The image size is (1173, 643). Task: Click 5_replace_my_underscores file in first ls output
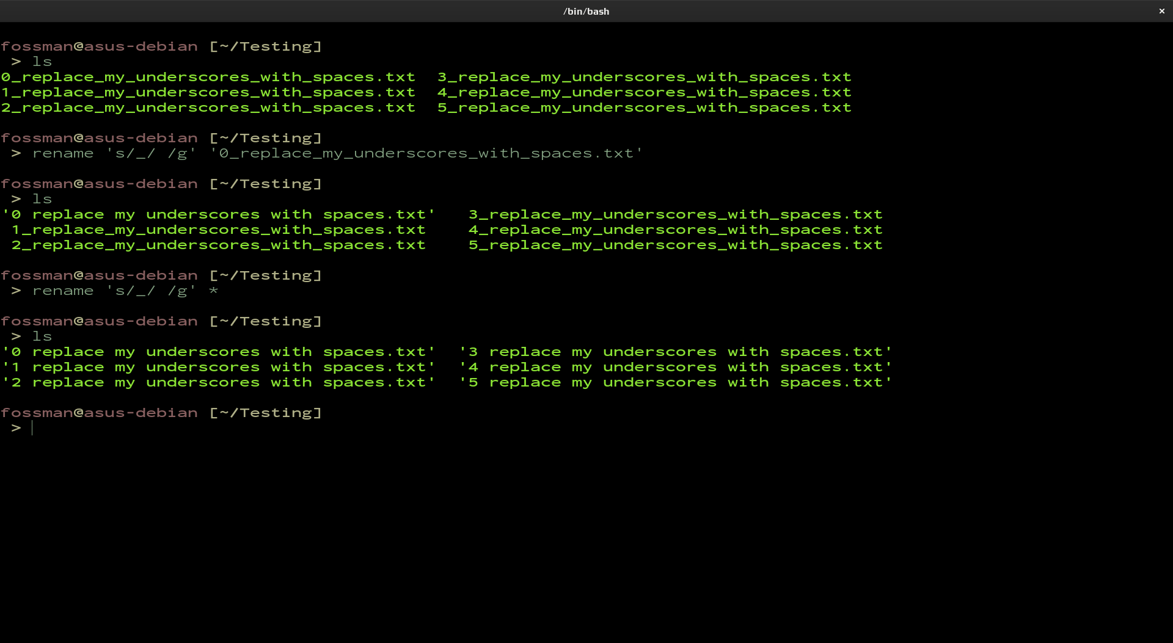point(644,107)
